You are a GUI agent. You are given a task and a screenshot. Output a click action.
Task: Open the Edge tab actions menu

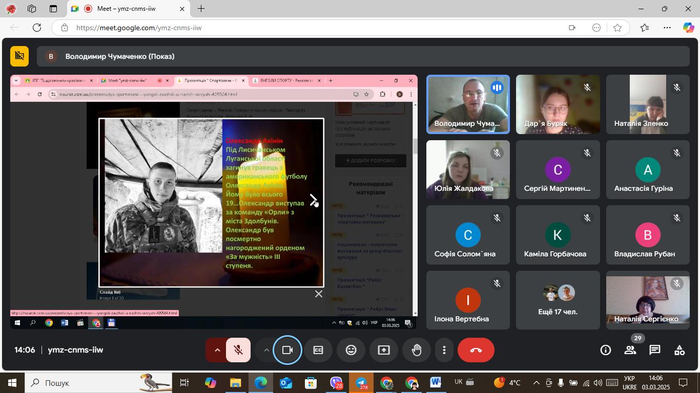click(53, 9)
